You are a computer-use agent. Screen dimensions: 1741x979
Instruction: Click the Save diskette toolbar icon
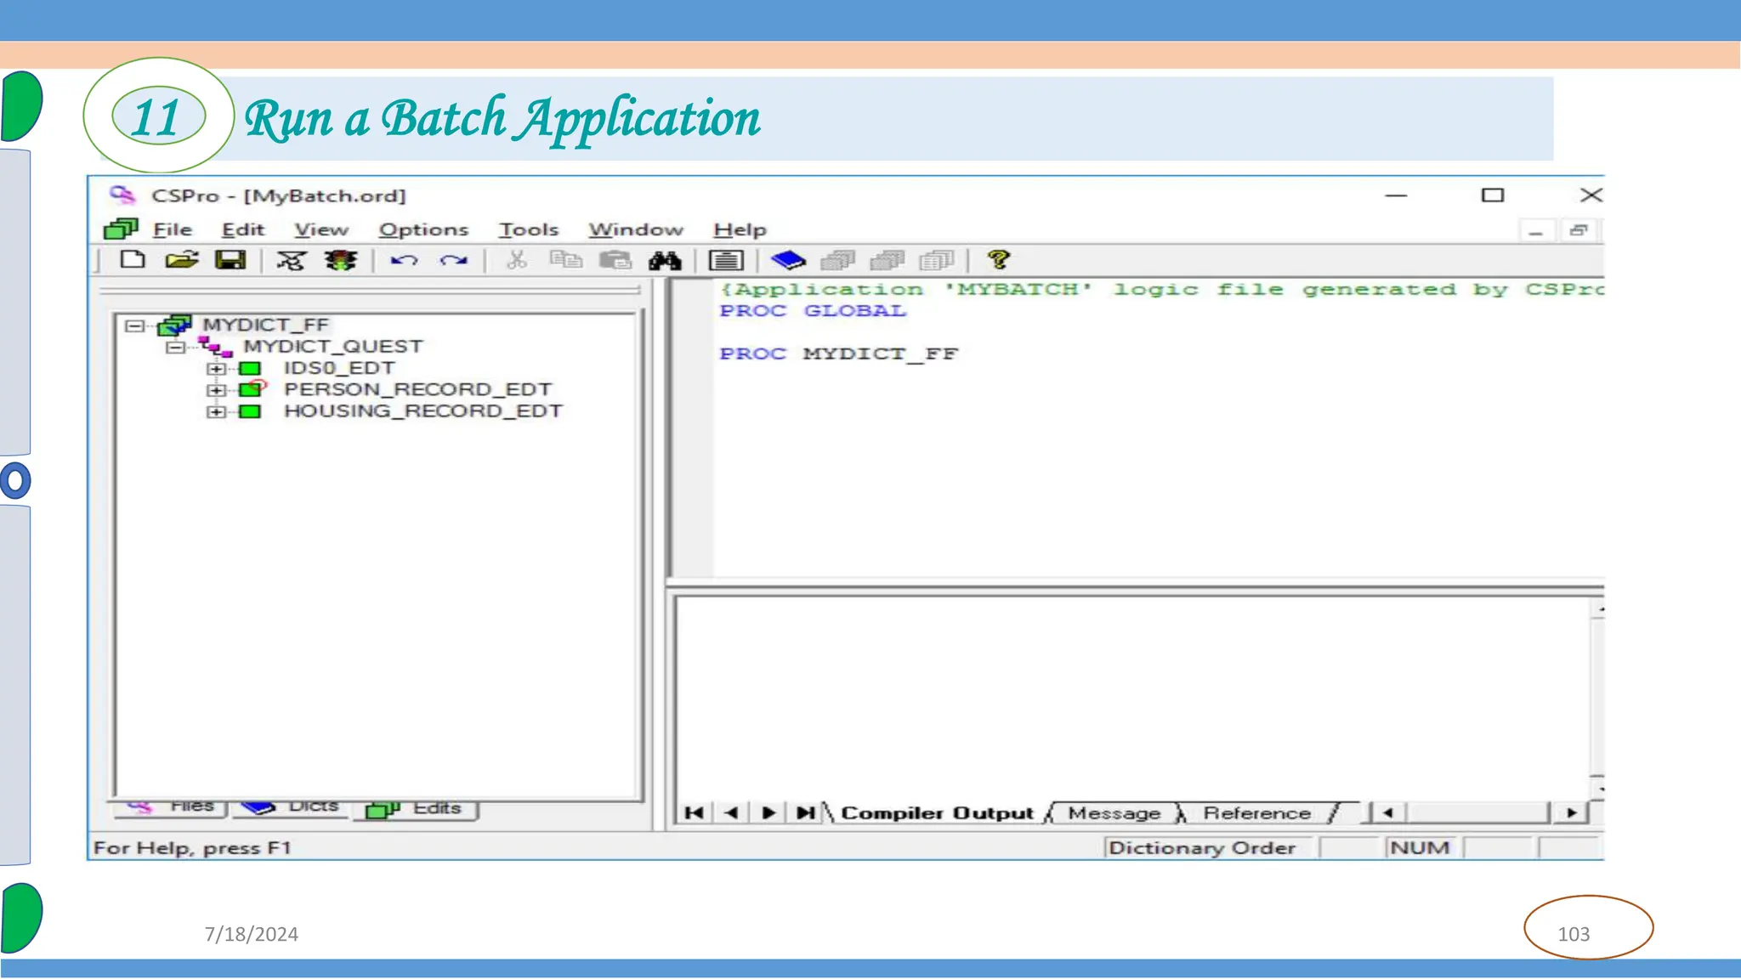(230, 260)
